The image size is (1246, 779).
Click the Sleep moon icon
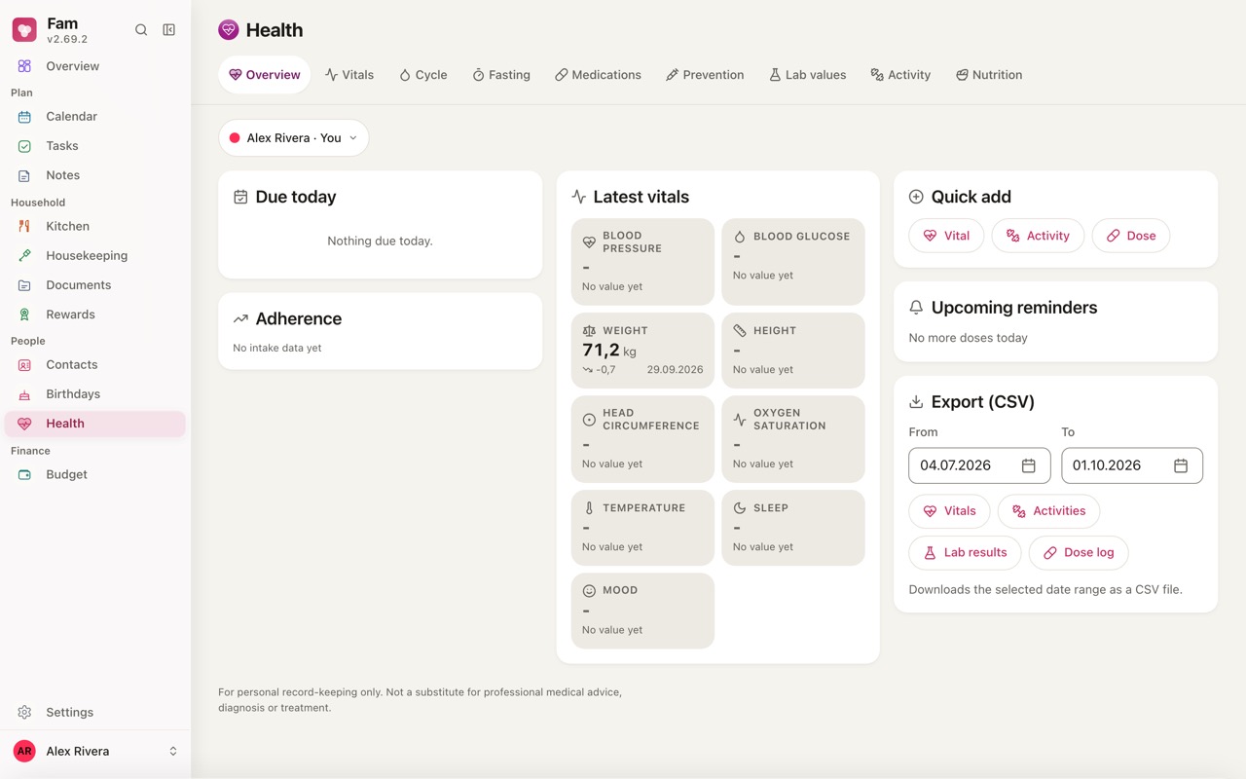(740, 508)
